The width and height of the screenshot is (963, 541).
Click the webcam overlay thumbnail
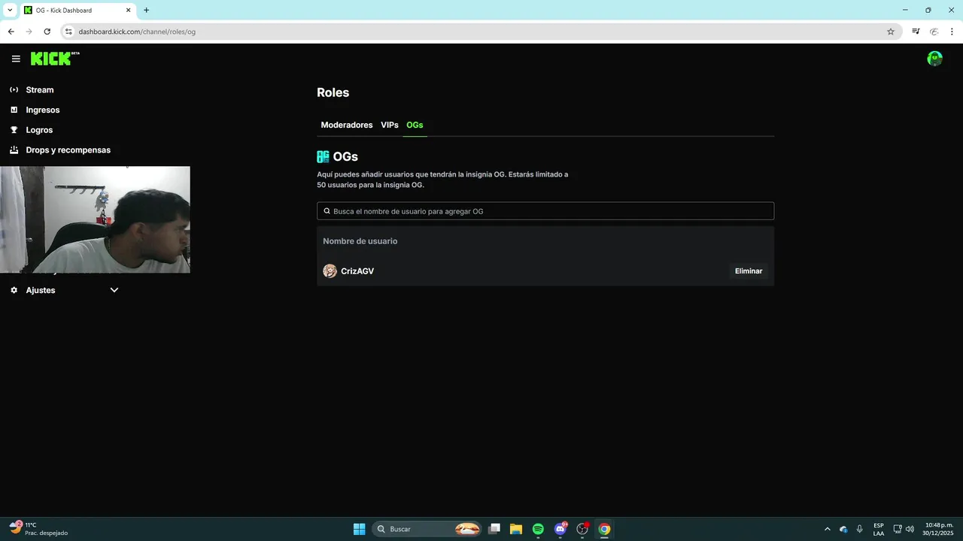pos(95,219)
